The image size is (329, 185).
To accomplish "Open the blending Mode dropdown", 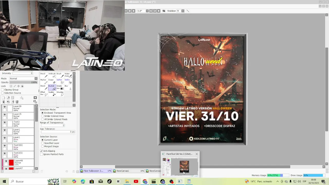I will click(x=36, y=79).
